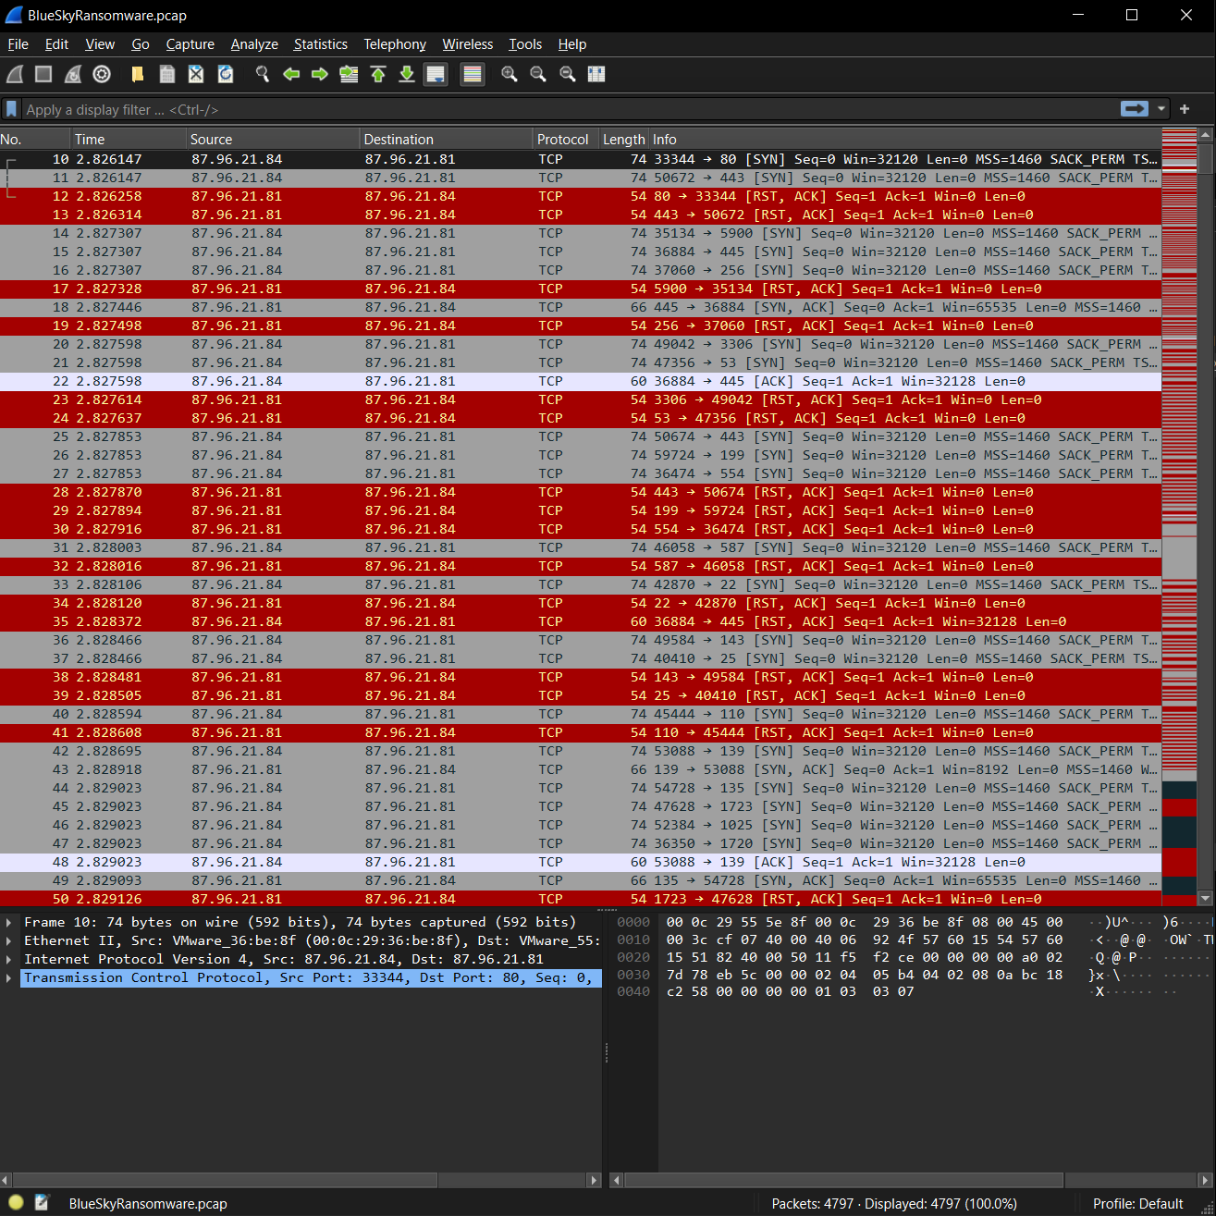Open the Analyze menu
This screenshot has height=1216, width=1216.
point(254,44)
